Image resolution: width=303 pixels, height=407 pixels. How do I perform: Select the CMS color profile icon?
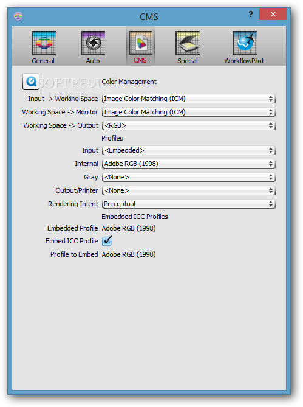(x=141, y=43)
